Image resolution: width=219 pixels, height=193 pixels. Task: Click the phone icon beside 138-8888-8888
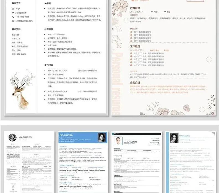(13, 17)
